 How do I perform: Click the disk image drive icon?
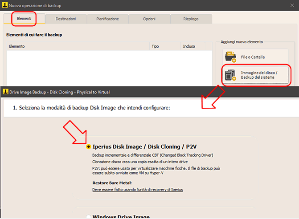pyautogui.click(x=230, y=75)
